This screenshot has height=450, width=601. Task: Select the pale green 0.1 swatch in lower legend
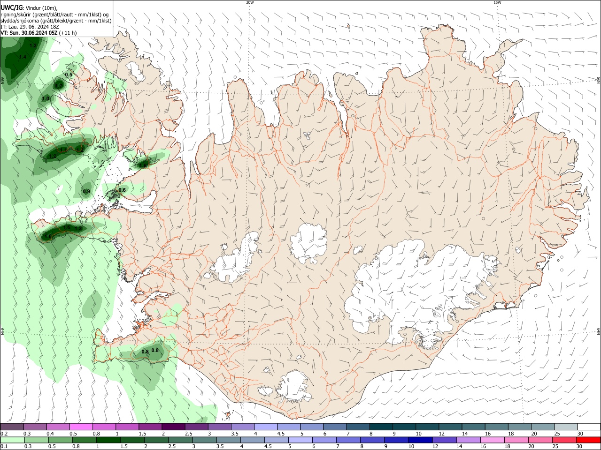[12, 440]
